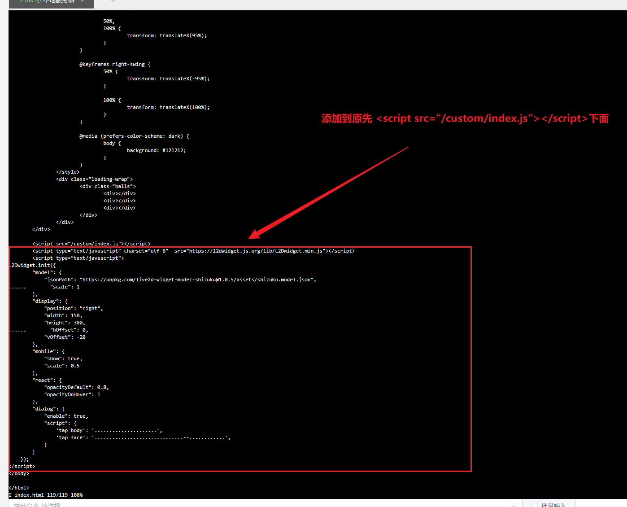
Task: Click the 'tap body' entry line
Action: pos(109,430)
